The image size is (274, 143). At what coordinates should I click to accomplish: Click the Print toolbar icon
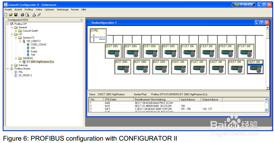coord(22,15)
